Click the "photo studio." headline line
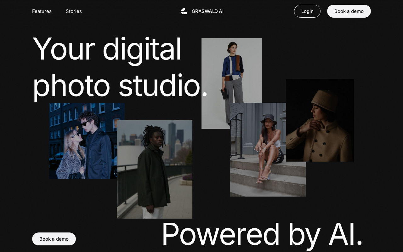403x252 pixels. point(116,86)
